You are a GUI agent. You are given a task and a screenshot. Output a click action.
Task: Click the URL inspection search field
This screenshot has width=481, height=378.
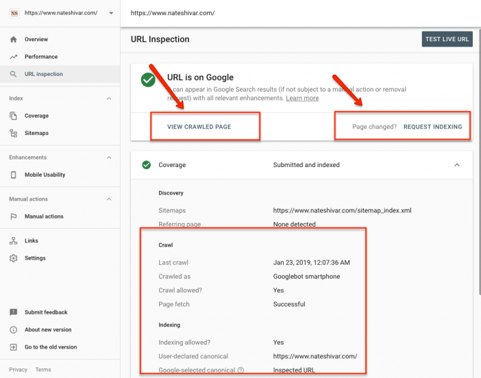301,13
